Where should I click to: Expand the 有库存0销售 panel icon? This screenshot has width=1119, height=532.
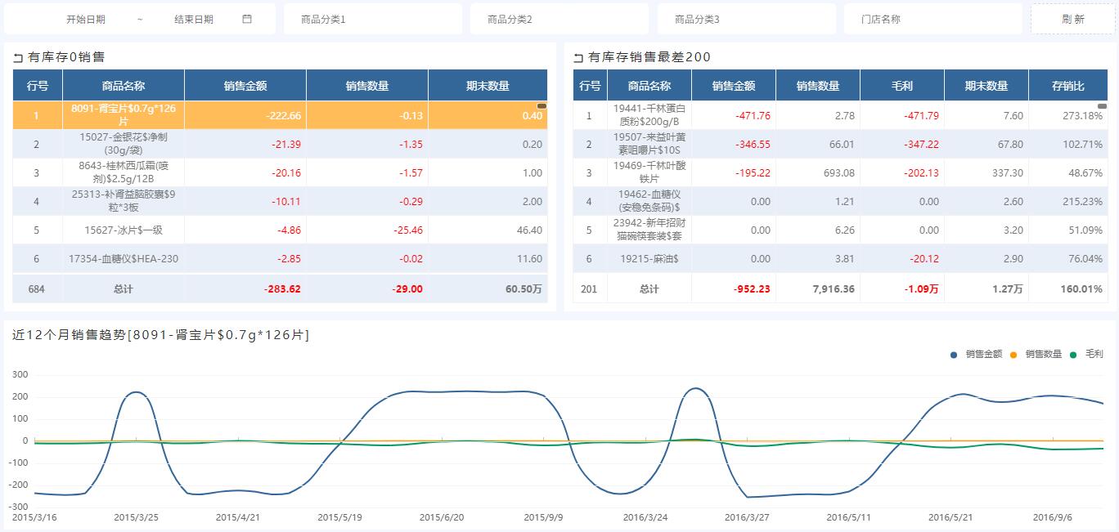(18, 57)
